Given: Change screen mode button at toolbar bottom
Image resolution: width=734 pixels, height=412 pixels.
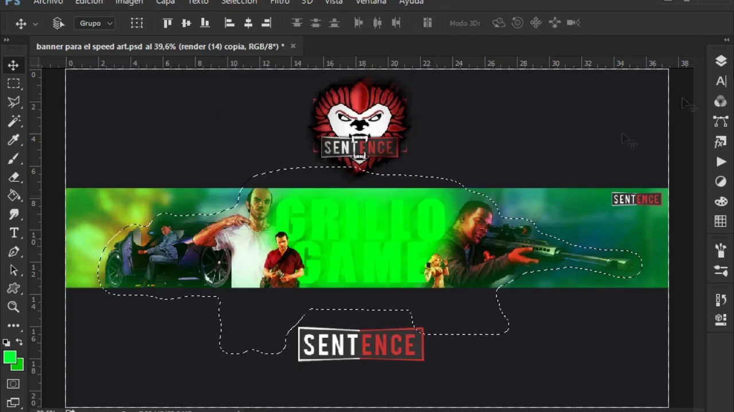Looking at the screenshot, I should click(x=13, y=402).
